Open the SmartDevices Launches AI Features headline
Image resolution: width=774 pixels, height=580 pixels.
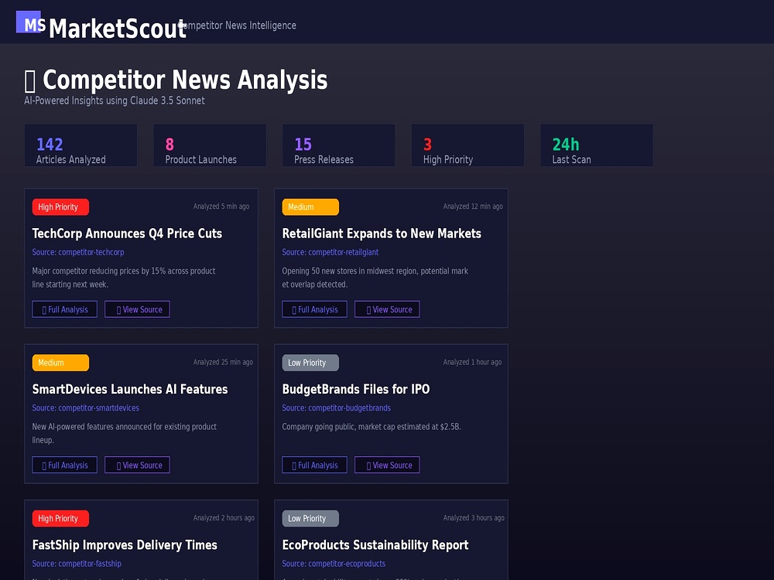coord(130,389)
